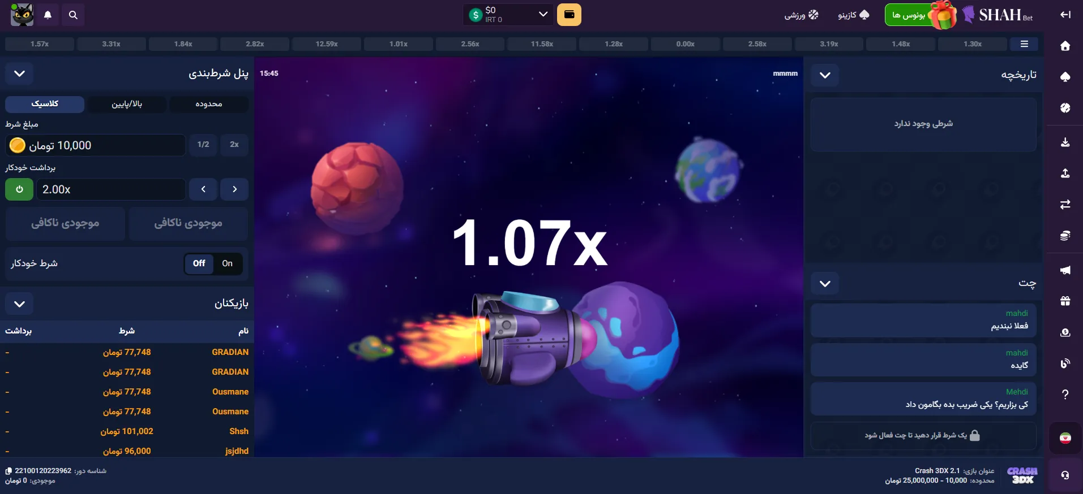Decrease auto cashout with left arrow
The width and height of the screenshot is (1083, 494).
(203, 189)
